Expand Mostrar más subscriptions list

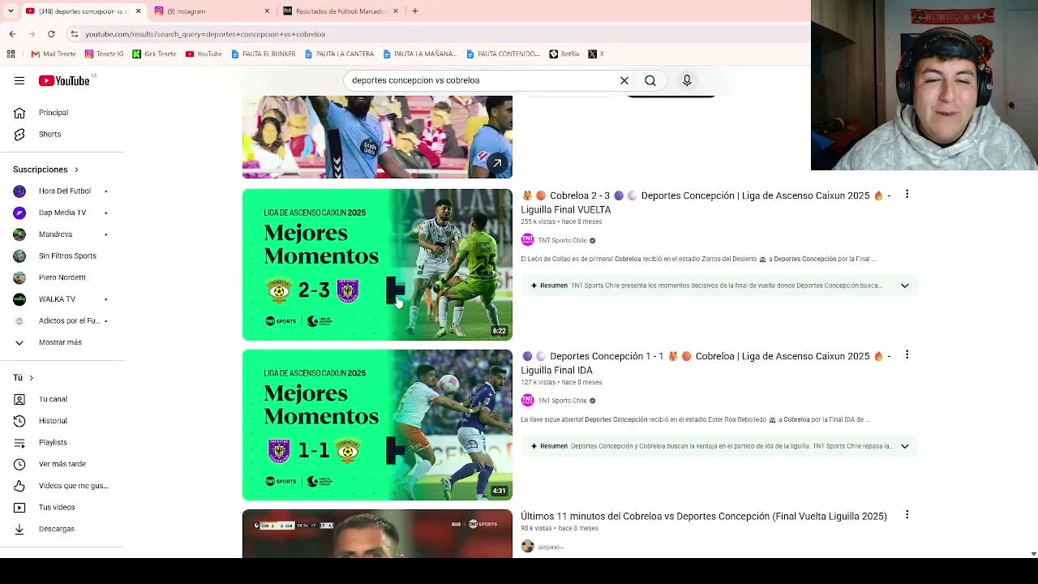pos(60,342)
